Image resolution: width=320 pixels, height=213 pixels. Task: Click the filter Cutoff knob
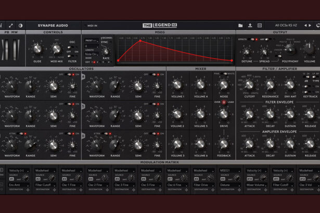(249, 85)
